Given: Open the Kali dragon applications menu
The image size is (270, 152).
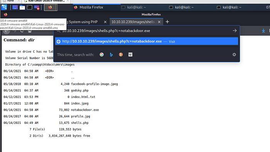Looking at the screenshot, I should click(x=4, y=7).
